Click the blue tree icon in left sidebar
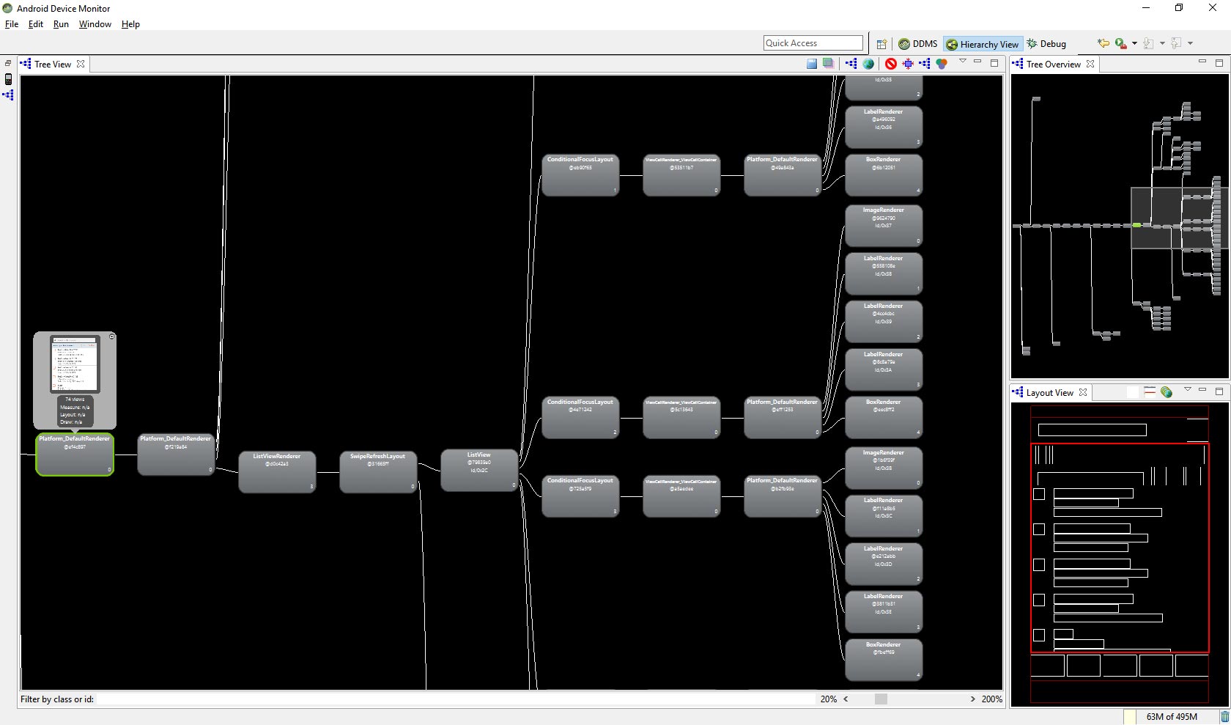 point(8,95)
